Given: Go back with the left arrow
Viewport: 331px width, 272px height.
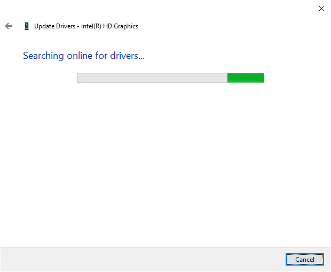Looking at the screenshot, I should pos(9,26).
